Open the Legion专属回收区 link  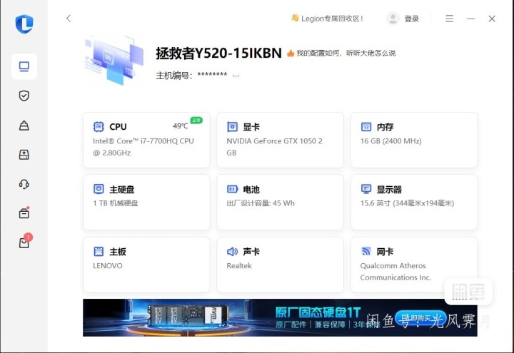click(327, 19)
